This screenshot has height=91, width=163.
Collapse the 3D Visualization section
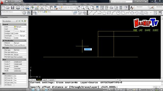(25, 41)
